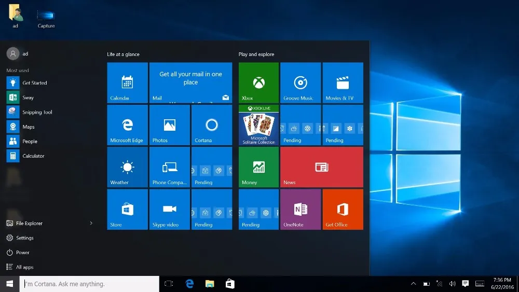Open the Weather tile
519x292 pixels.
128,167
